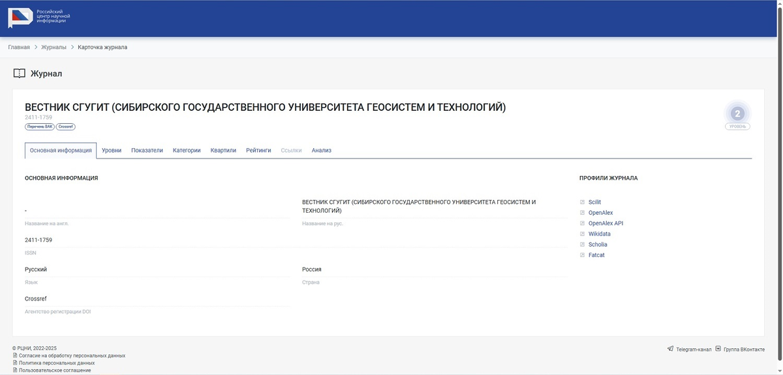Open the OpenAlex API link
This screenshot has height=375, width=783.
click(606, 223)
